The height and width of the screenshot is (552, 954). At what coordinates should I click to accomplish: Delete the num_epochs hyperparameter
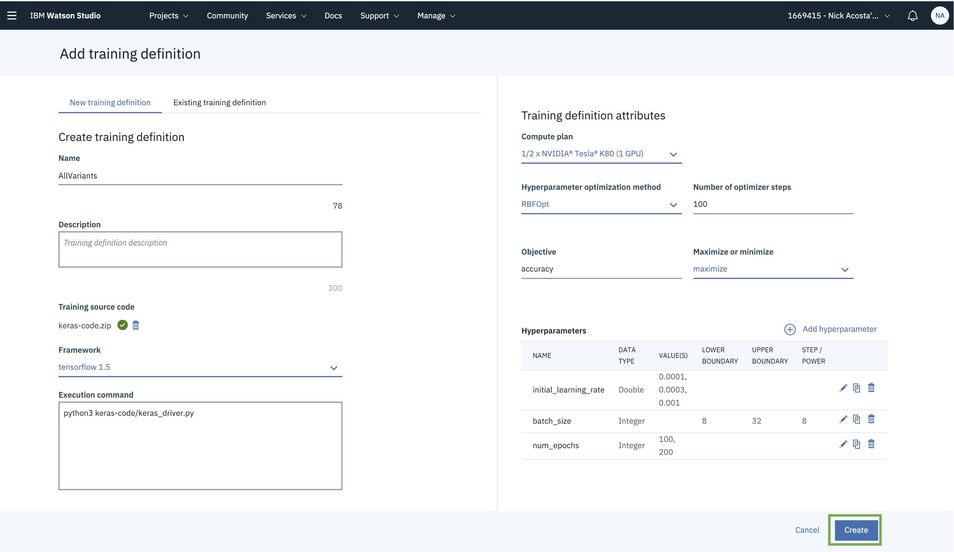point(871,444)
